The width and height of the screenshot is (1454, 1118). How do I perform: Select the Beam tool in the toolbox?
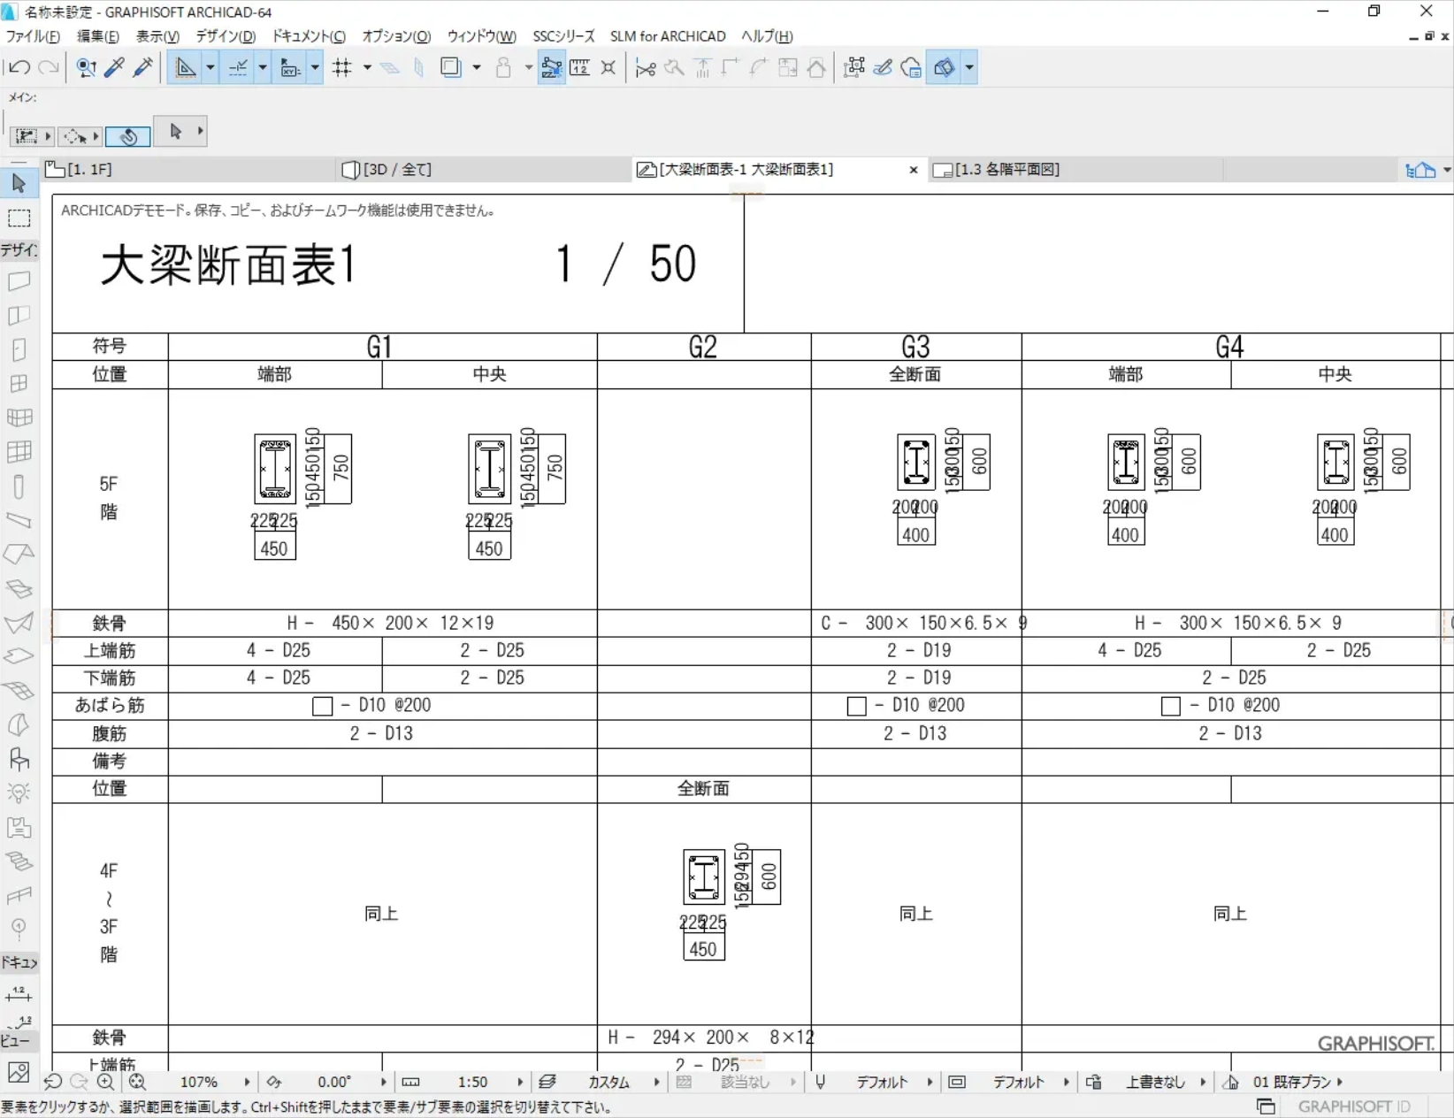(19, 520)
